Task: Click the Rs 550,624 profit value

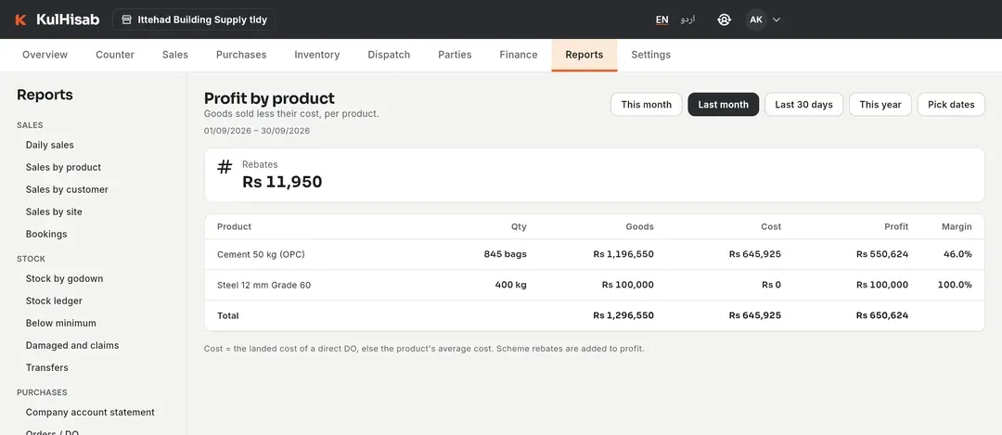Action: click(882, 254)
